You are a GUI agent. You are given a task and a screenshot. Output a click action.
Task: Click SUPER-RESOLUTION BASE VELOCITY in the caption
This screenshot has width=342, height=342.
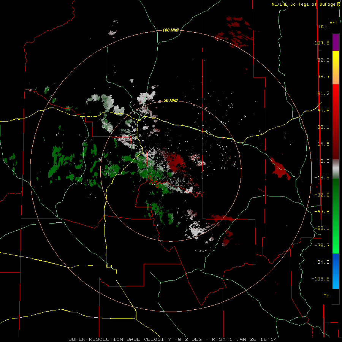click(120, 339)
